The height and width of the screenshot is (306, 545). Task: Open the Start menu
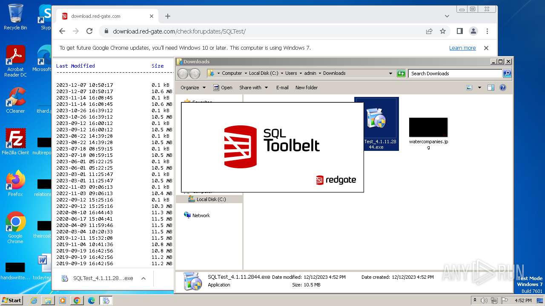coord(11,300)
